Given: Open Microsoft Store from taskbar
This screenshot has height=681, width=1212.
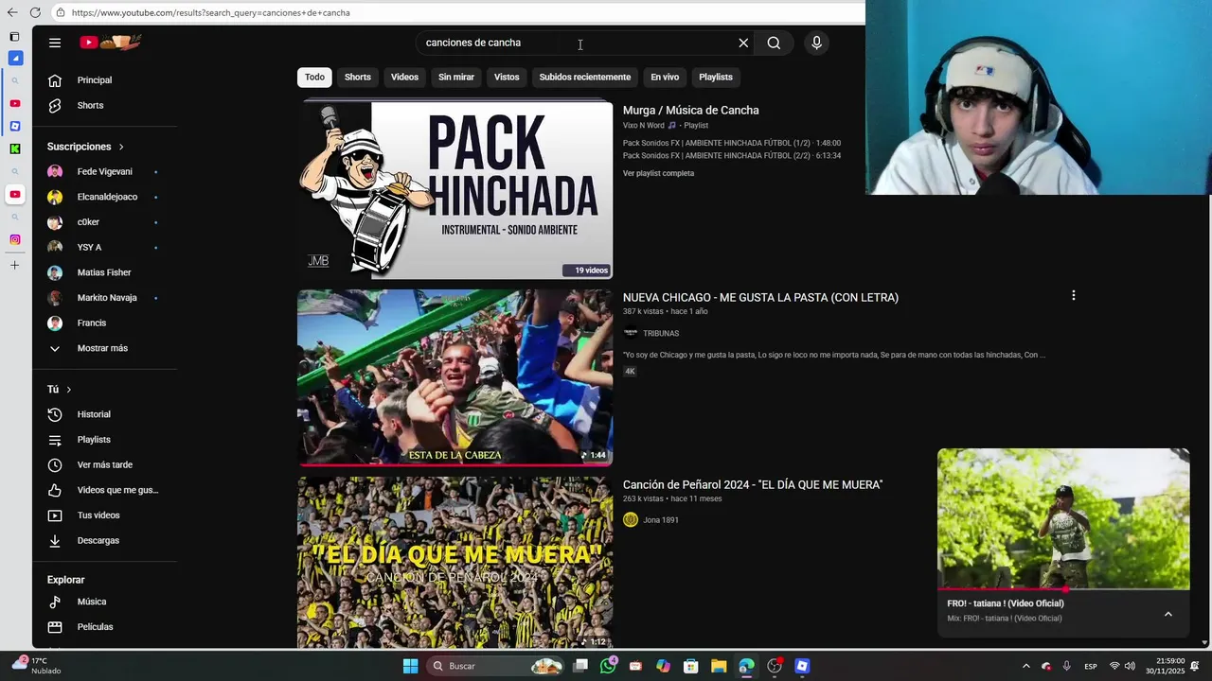Looking at the screenshot, I should (691, 666).
